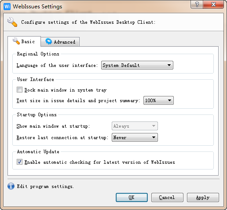Close the WebIssues Settings dialog
Viewport: 227px width, 210px height.
coord(213,4)
